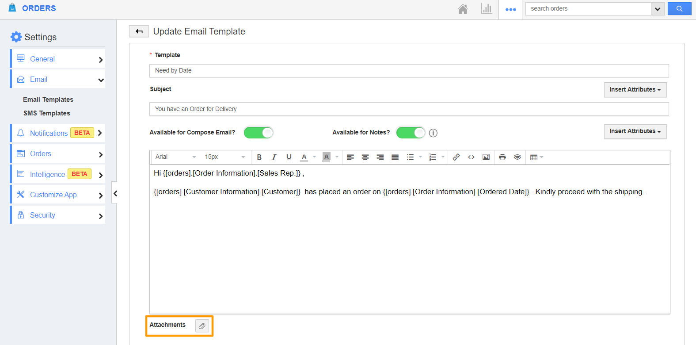Insert an ordered numbered list
696x345 pixels.
pos(433,157)
